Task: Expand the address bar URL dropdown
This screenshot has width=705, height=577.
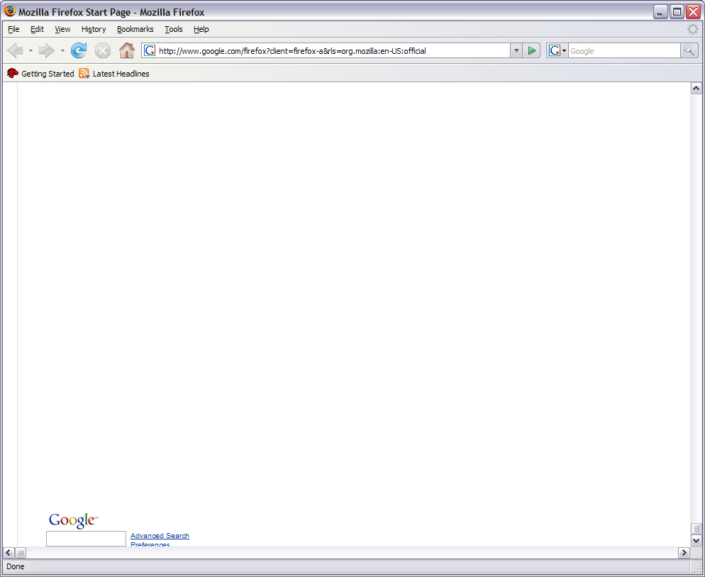Action: [516, 50]
